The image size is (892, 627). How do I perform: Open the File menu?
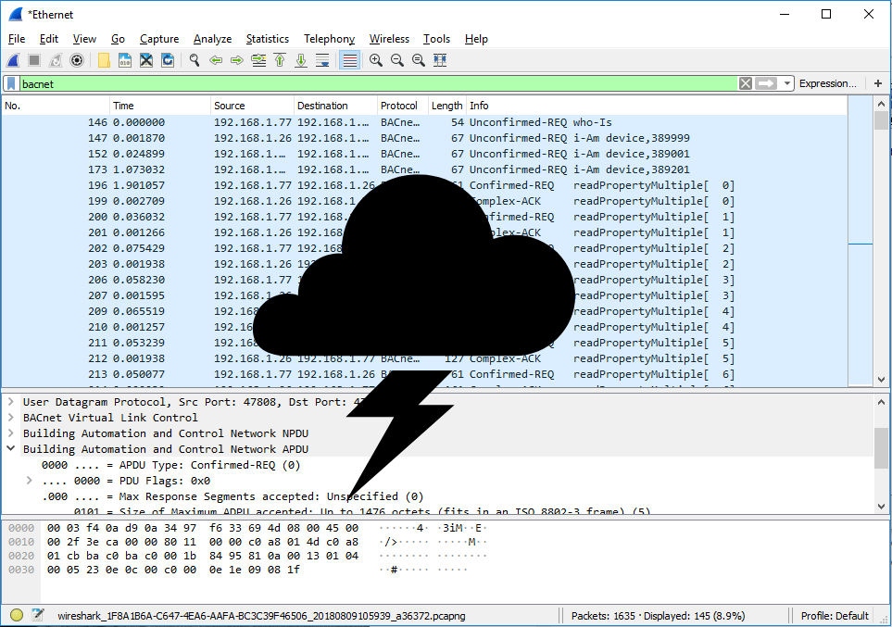[x=17, y=39]
